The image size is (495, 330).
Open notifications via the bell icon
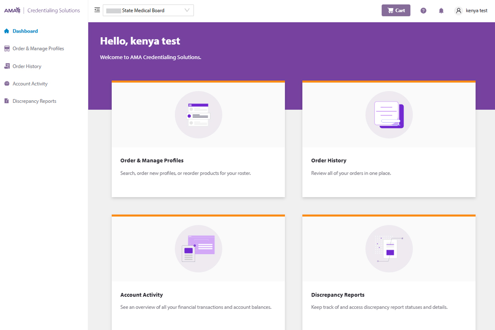pos(441,11)
